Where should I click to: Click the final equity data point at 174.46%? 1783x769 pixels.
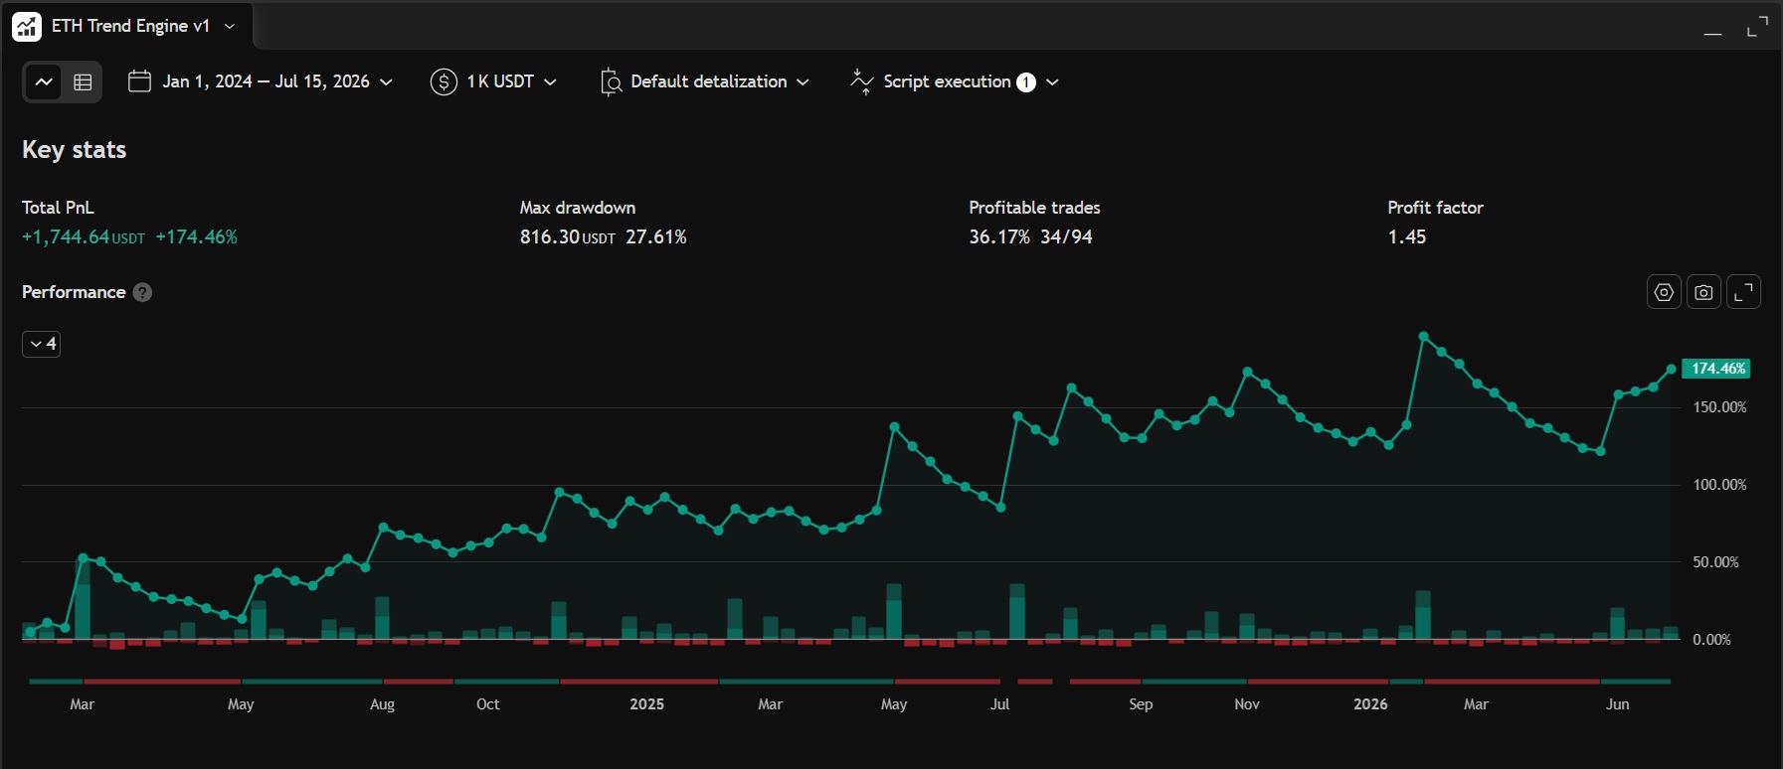coord(1671,369)
